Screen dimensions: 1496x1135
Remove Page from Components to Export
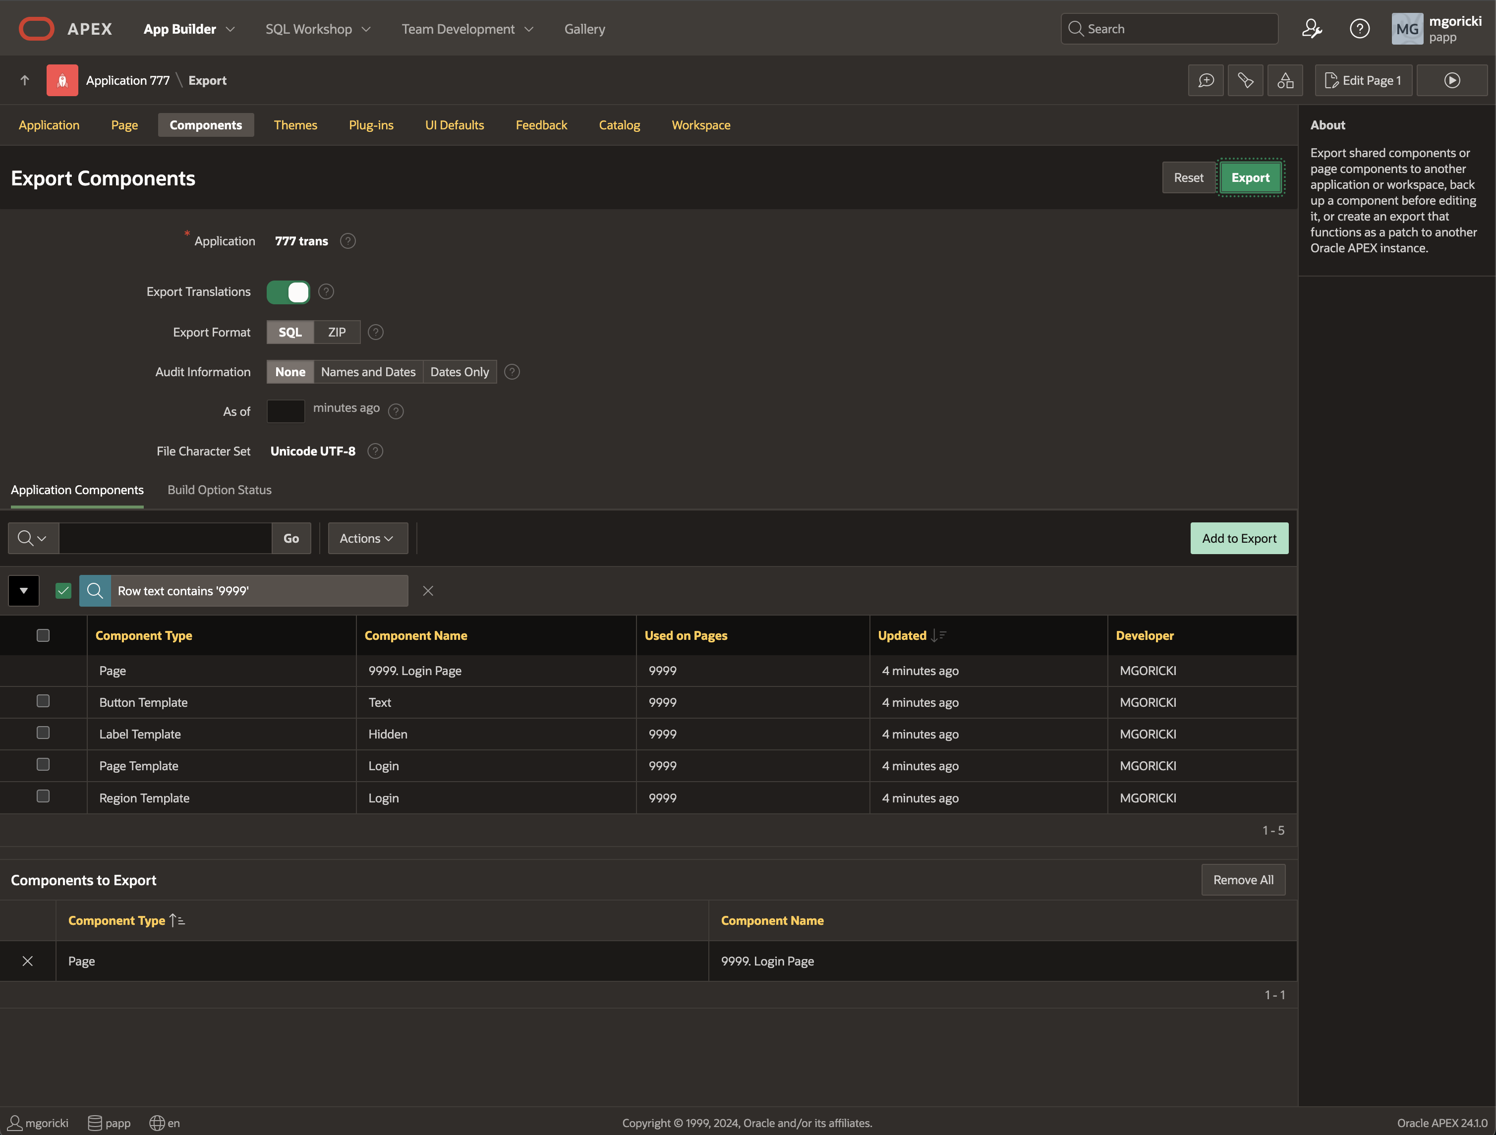pos(28,961)
